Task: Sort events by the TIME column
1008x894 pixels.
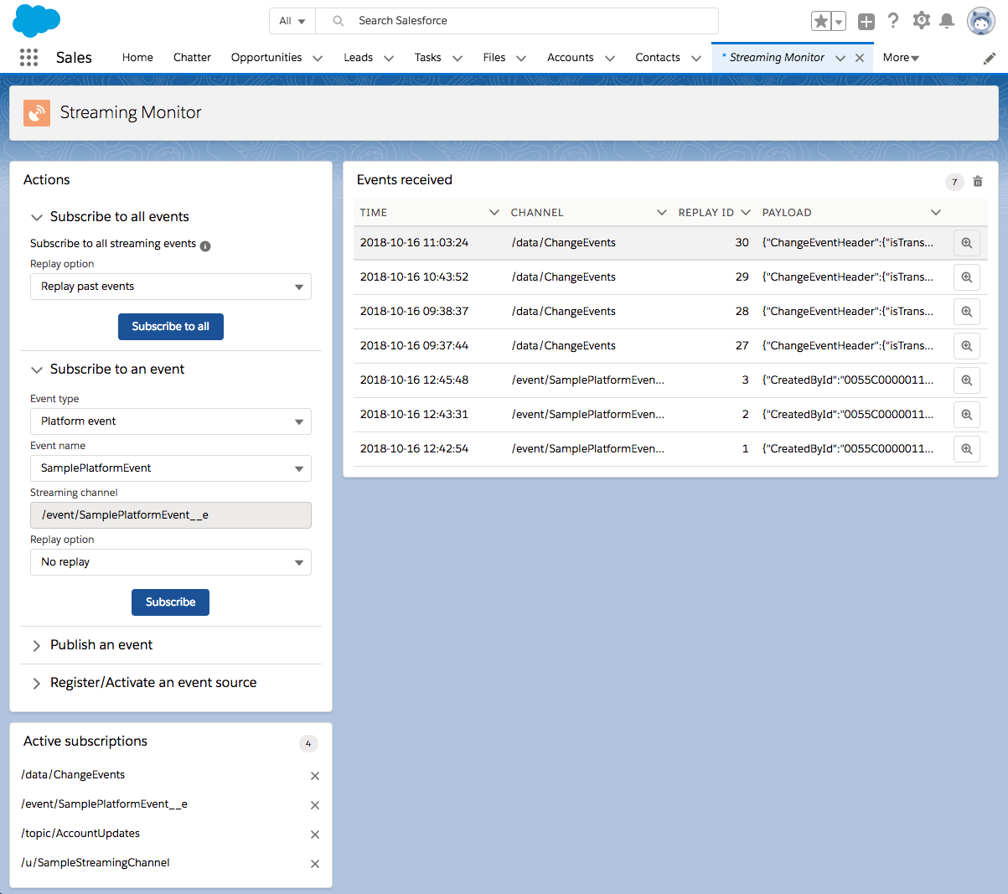Action: click(374, 213)
